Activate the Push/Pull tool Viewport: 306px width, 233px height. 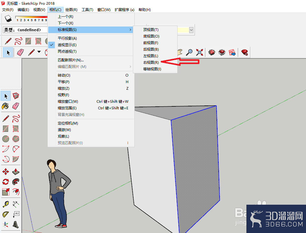(15, 172)
